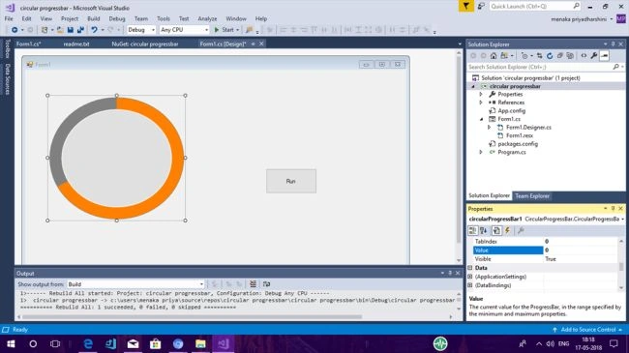Click the Quick Launch search box
The height and width of the screenshot is (353, 629).
(535, 6)
